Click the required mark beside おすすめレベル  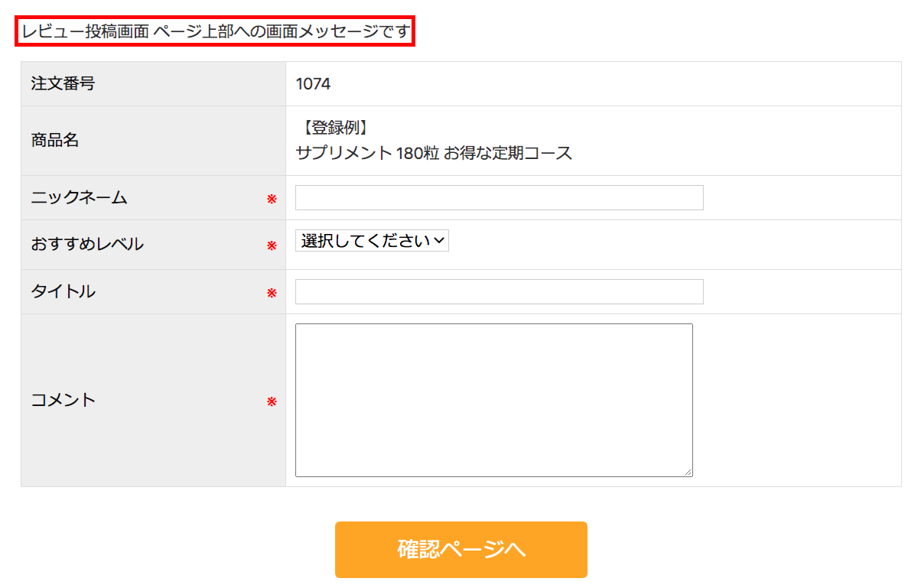click(272, 246)
